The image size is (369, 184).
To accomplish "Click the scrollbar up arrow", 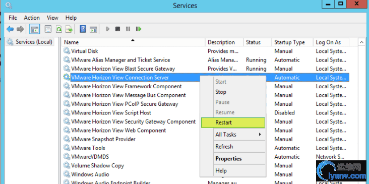I will tap(361, 42).
